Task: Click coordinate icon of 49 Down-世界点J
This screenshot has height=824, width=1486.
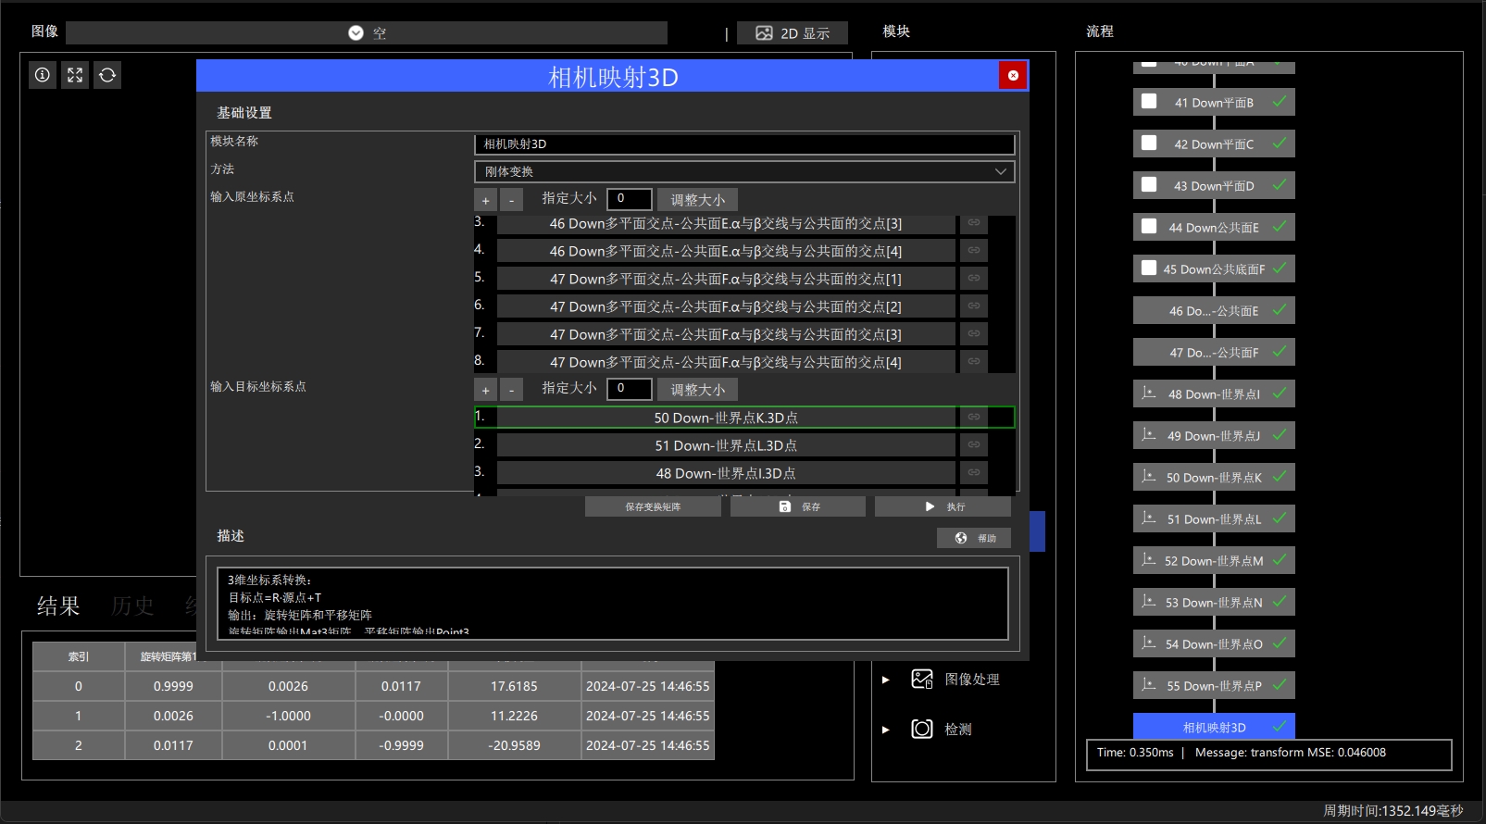Action: click(x=1149, y=435)
